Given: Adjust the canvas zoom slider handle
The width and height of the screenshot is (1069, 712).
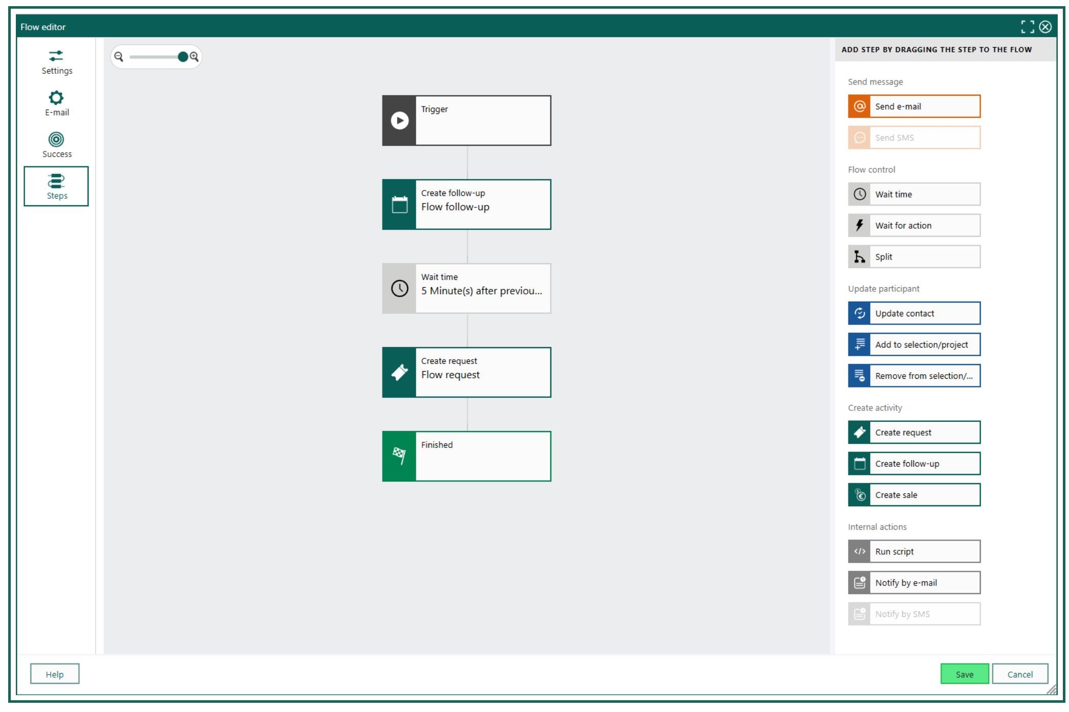Looking at the screenshot, I should click(183, 57).
